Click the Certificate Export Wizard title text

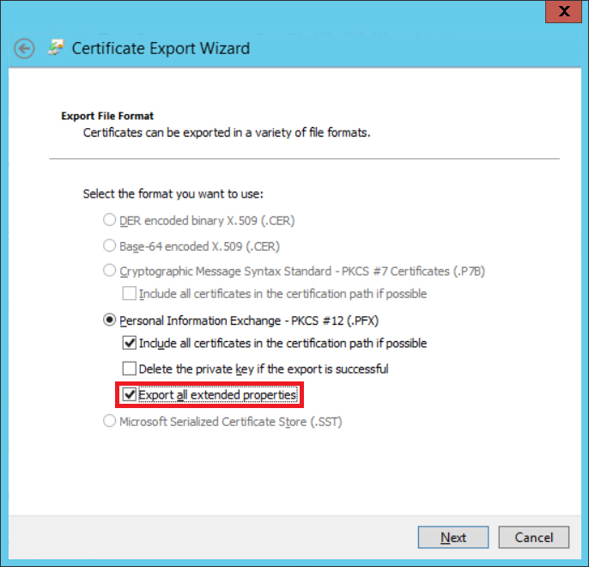pyautogui.click(x=161, y=48)
